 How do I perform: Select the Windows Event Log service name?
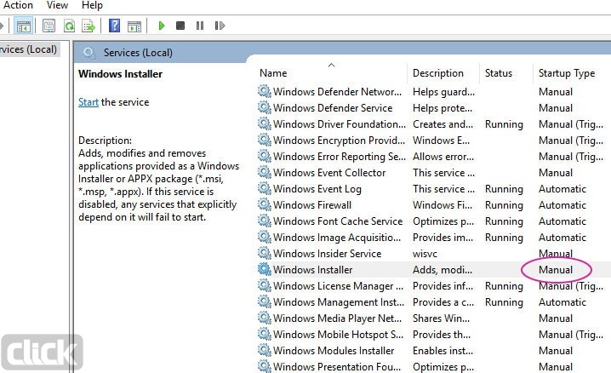point(317,189)
